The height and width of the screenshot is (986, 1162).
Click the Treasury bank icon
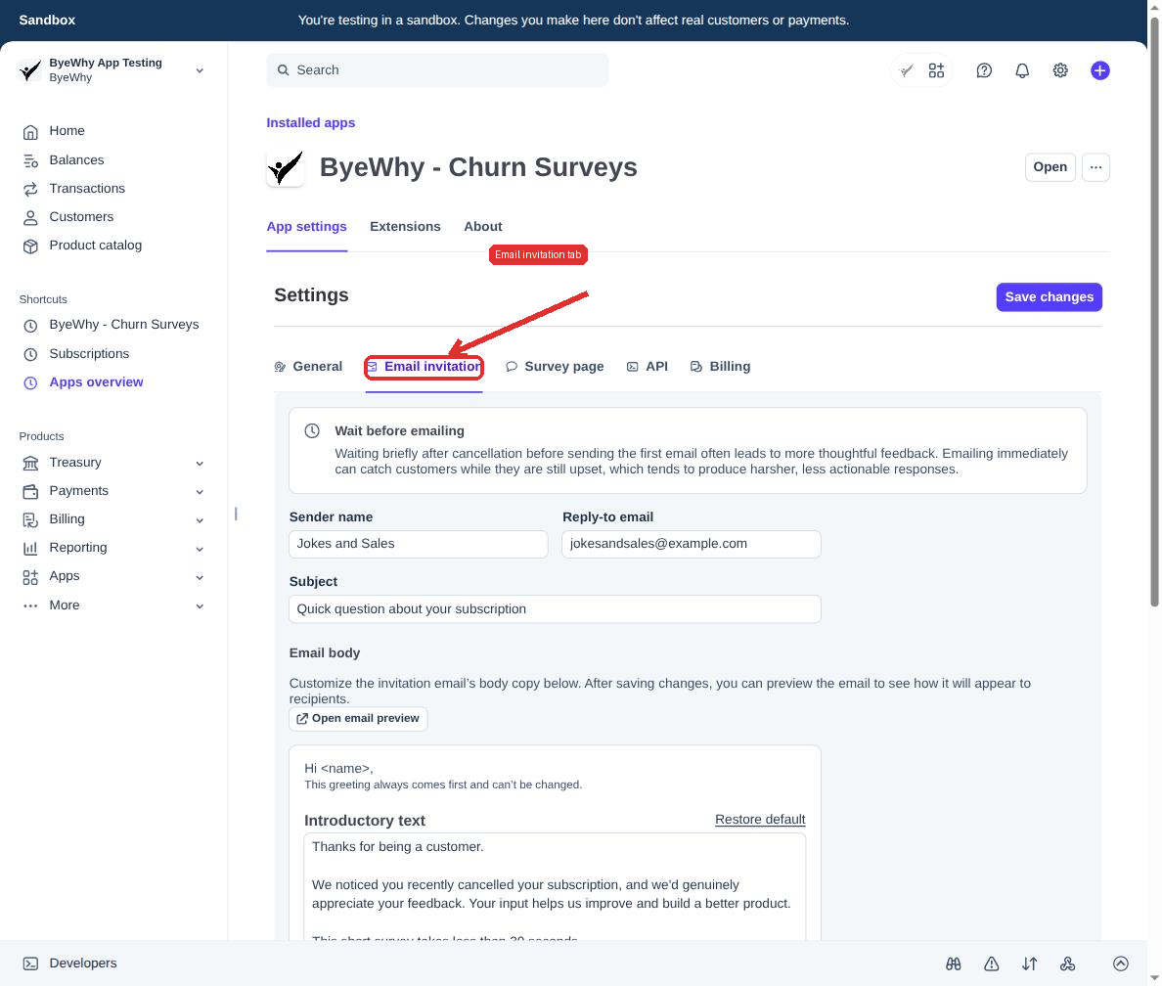click(x=30, y=464)
